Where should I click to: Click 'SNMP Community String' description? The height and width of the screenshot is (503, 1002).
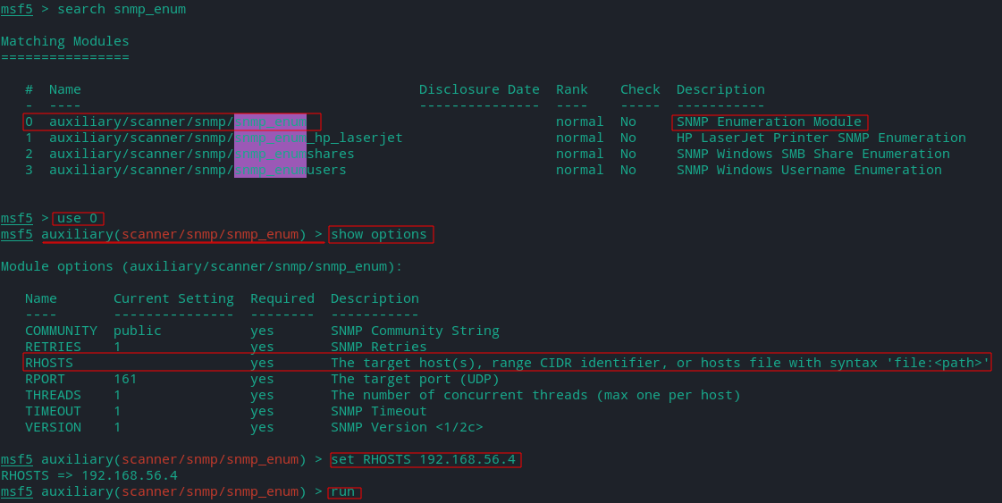click(415, 331)
